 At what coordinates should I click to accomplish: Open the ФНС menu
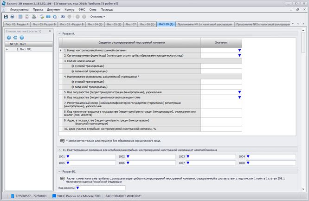pyautogui.click(x=82, y=10)
